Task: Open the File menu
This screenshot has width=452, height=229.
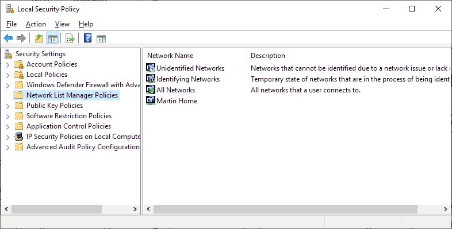Action: 12,24
